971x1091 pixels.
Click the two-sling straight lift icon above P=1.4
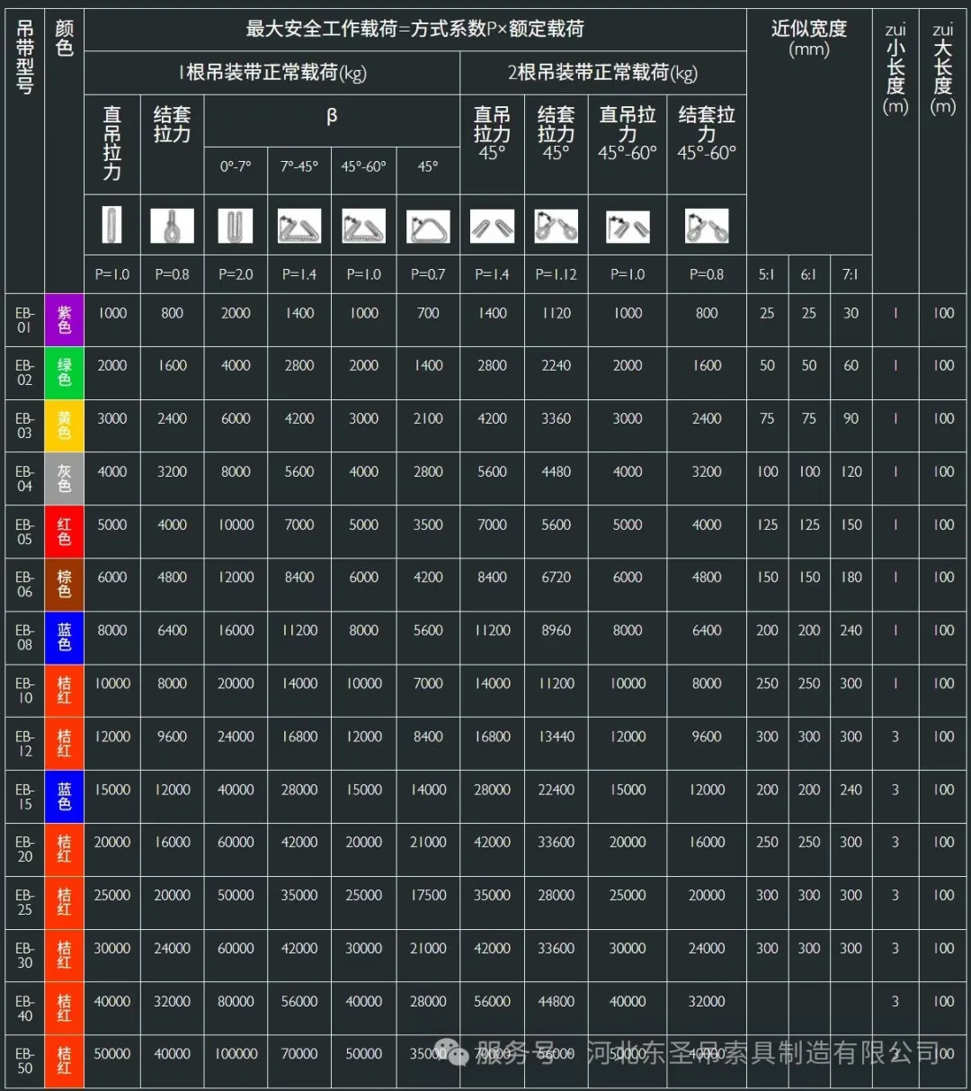pyautogui.click(x=492, y=226)
